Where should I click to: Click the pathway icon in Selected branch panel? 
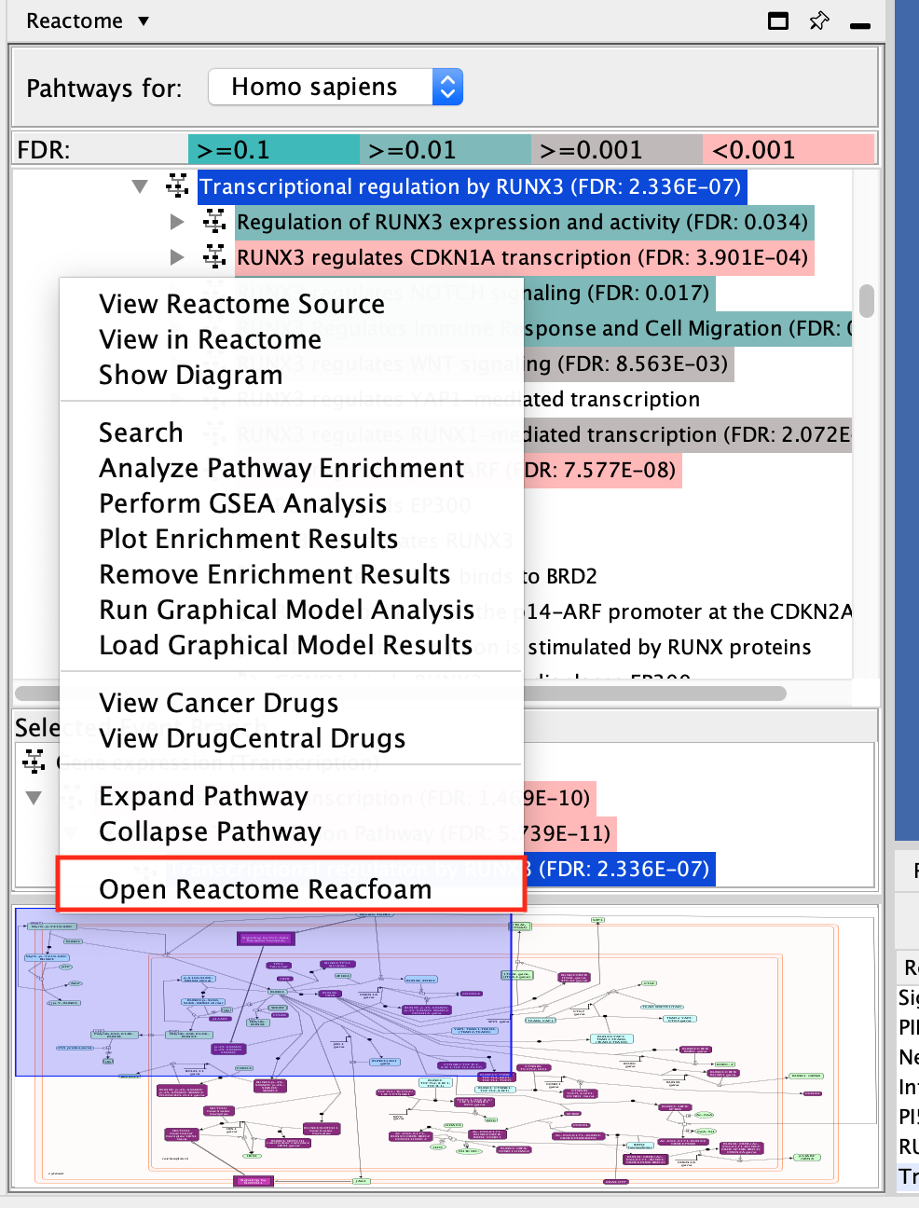pos(34,762)
